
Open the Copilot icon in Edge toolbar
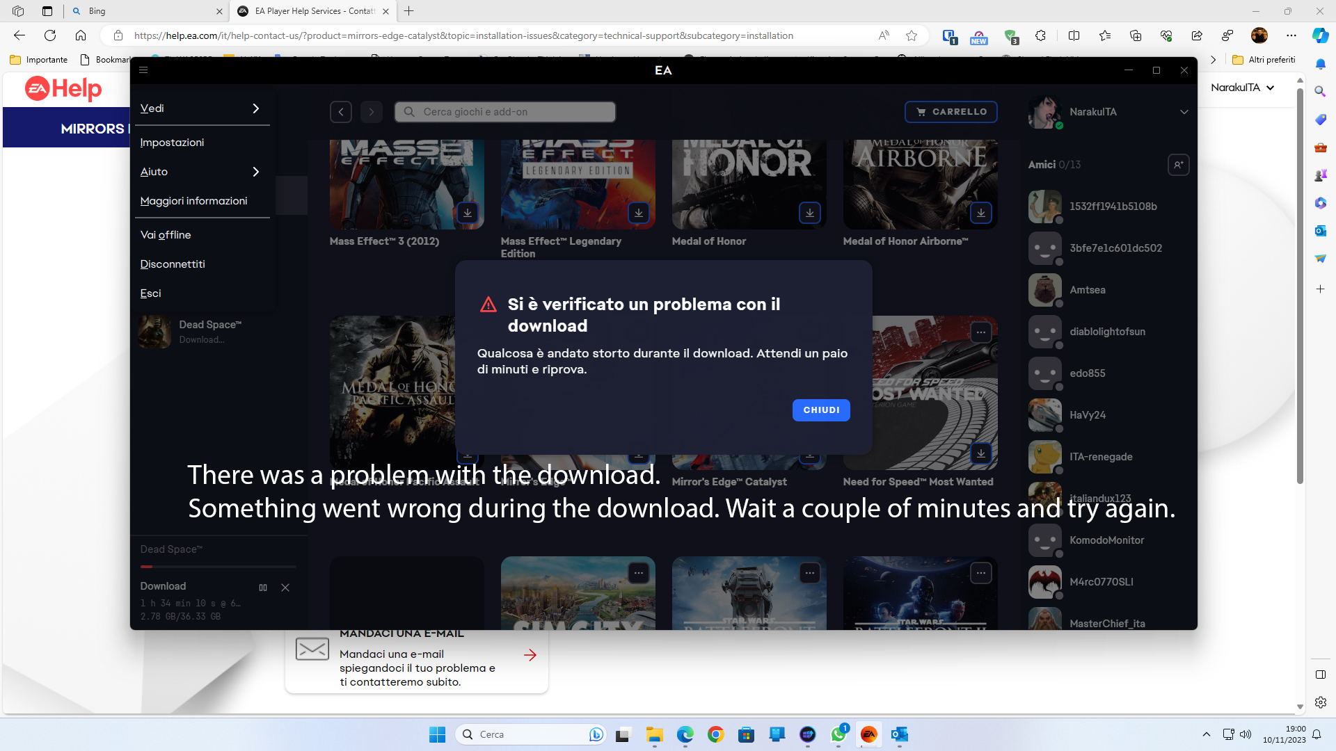pyautogui.click(x=1321, y=35)
